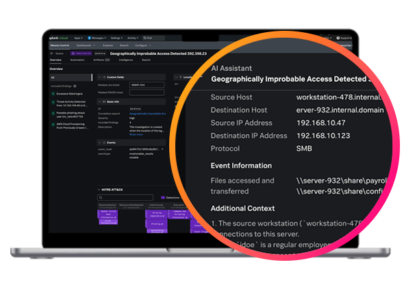Viewport: 402px width, 282px height.
Task: Collapse the Events section
Action: tap(100, 142)
